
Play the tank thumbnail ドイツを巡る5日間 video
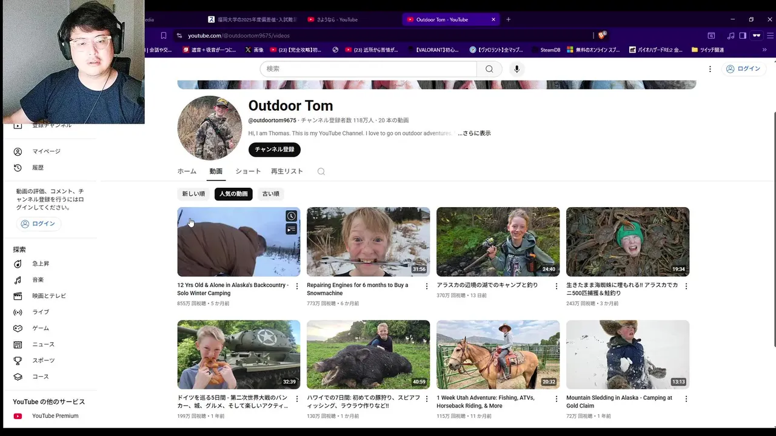click(x=238, y=354)
